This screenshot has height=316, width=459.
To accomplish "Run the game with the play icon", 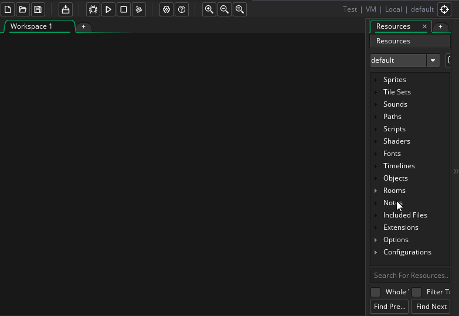I will (x=108, y=9).
